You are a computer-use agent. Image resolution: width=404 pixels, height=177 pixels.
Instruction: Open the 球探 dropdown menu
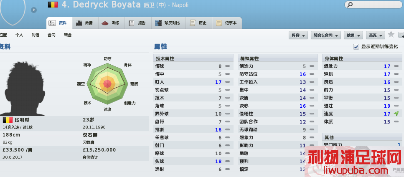353,35
